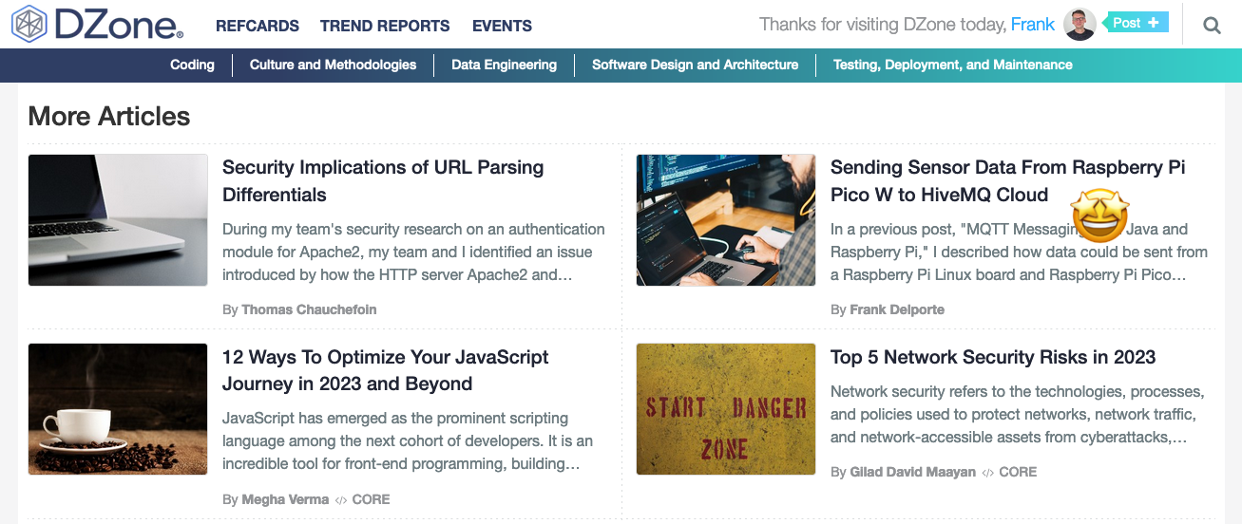1242x524 pixels.
Task: Click the Frank username link in header
Action: tap(1032, 25)
